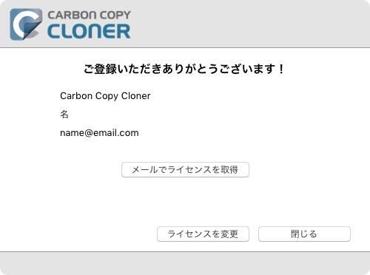Dismiss dialog with 閉じる button
The width and height of the screenshot is (370, 275).
(304, 234)
